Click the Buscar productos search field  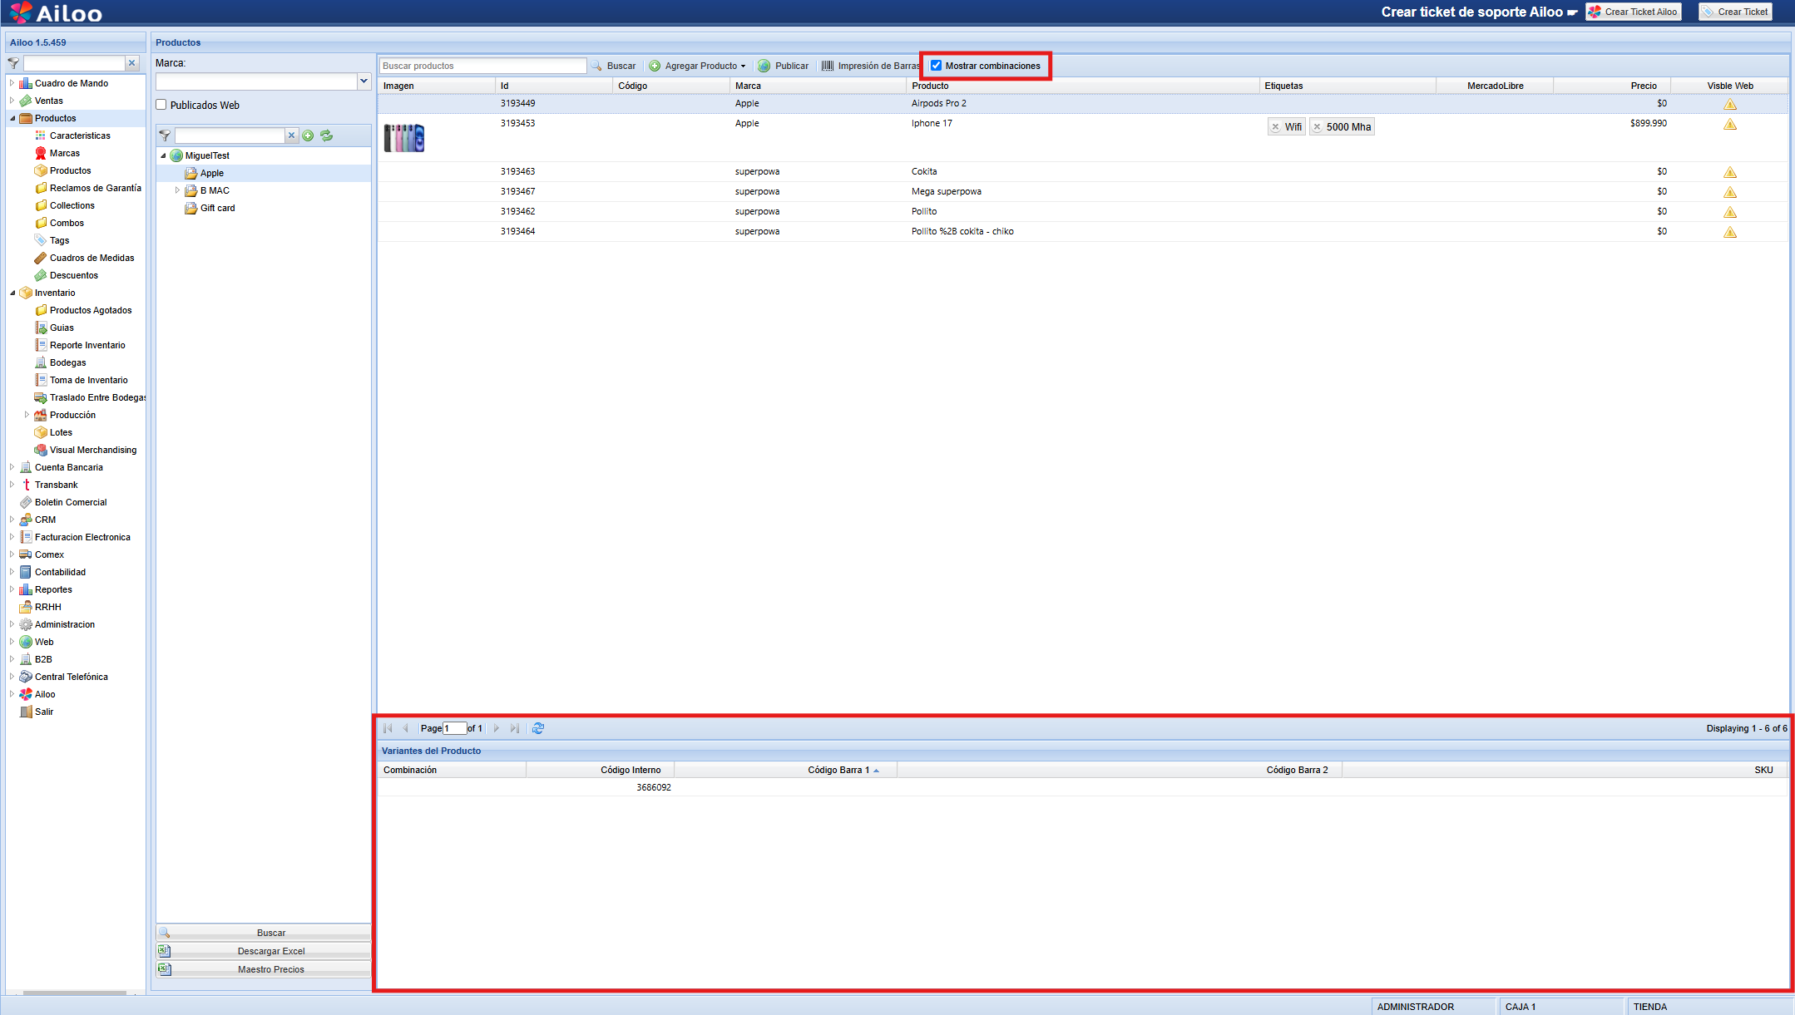pyautogui.click(x=482, y=66)
